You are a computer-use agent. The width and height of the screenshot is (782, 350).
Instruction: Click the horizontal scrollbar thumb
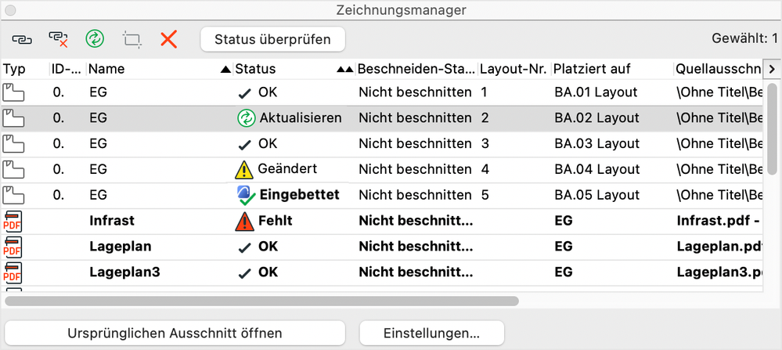pos(261,300)
